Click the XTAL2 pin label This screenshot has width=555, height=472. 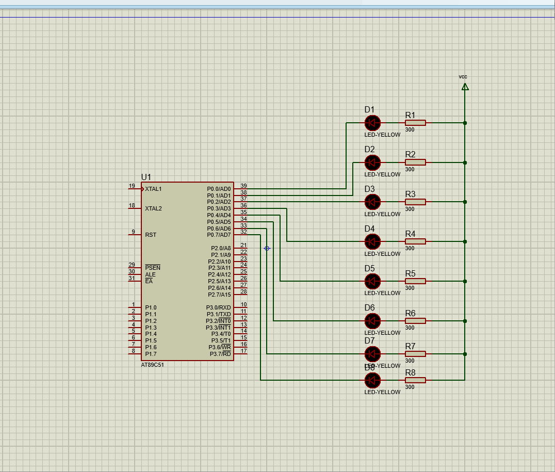pos(153,208)
